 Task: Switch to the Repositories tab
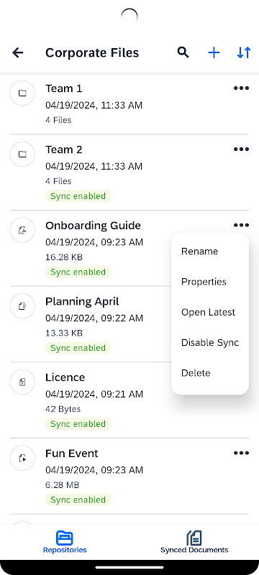(x=65, y=542)
